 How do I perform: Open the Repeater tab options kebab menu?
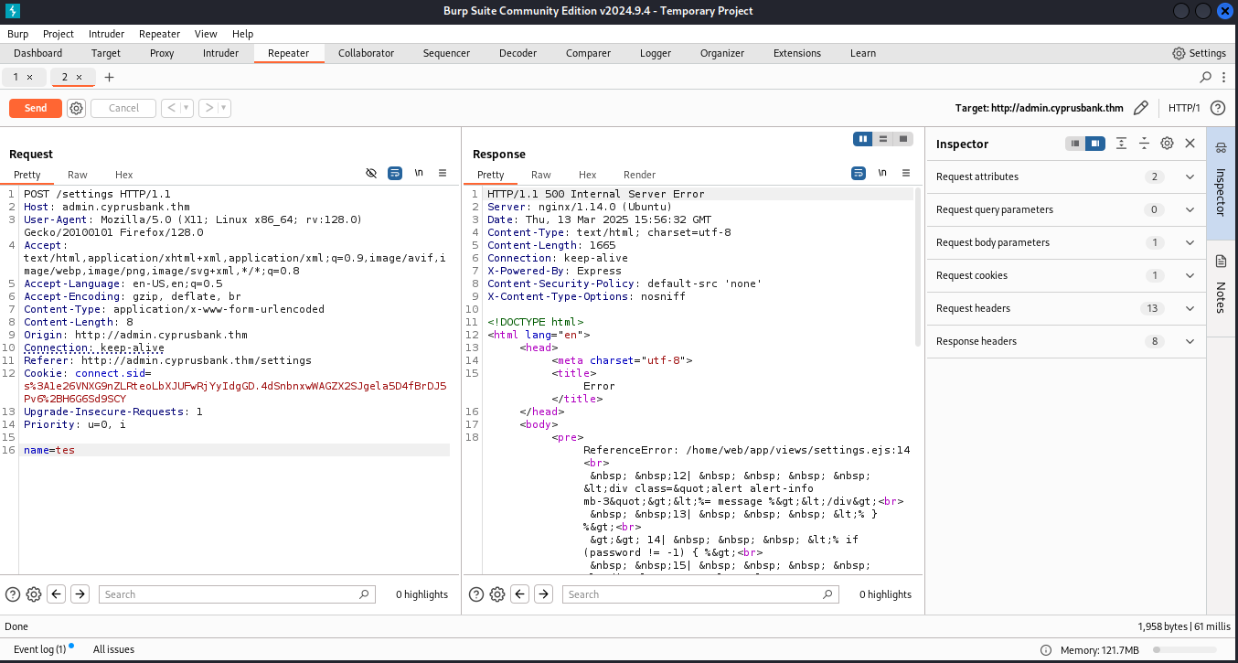pyautogui.click(x=1223, y=78)
